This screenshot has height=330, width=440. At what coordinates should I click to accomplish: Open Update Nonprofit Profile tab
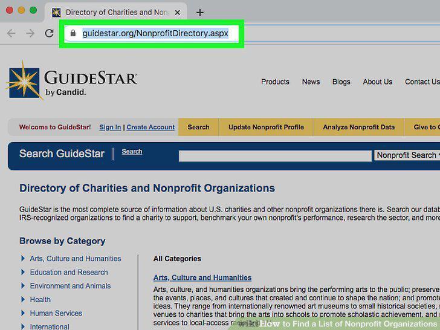(266, 127)
